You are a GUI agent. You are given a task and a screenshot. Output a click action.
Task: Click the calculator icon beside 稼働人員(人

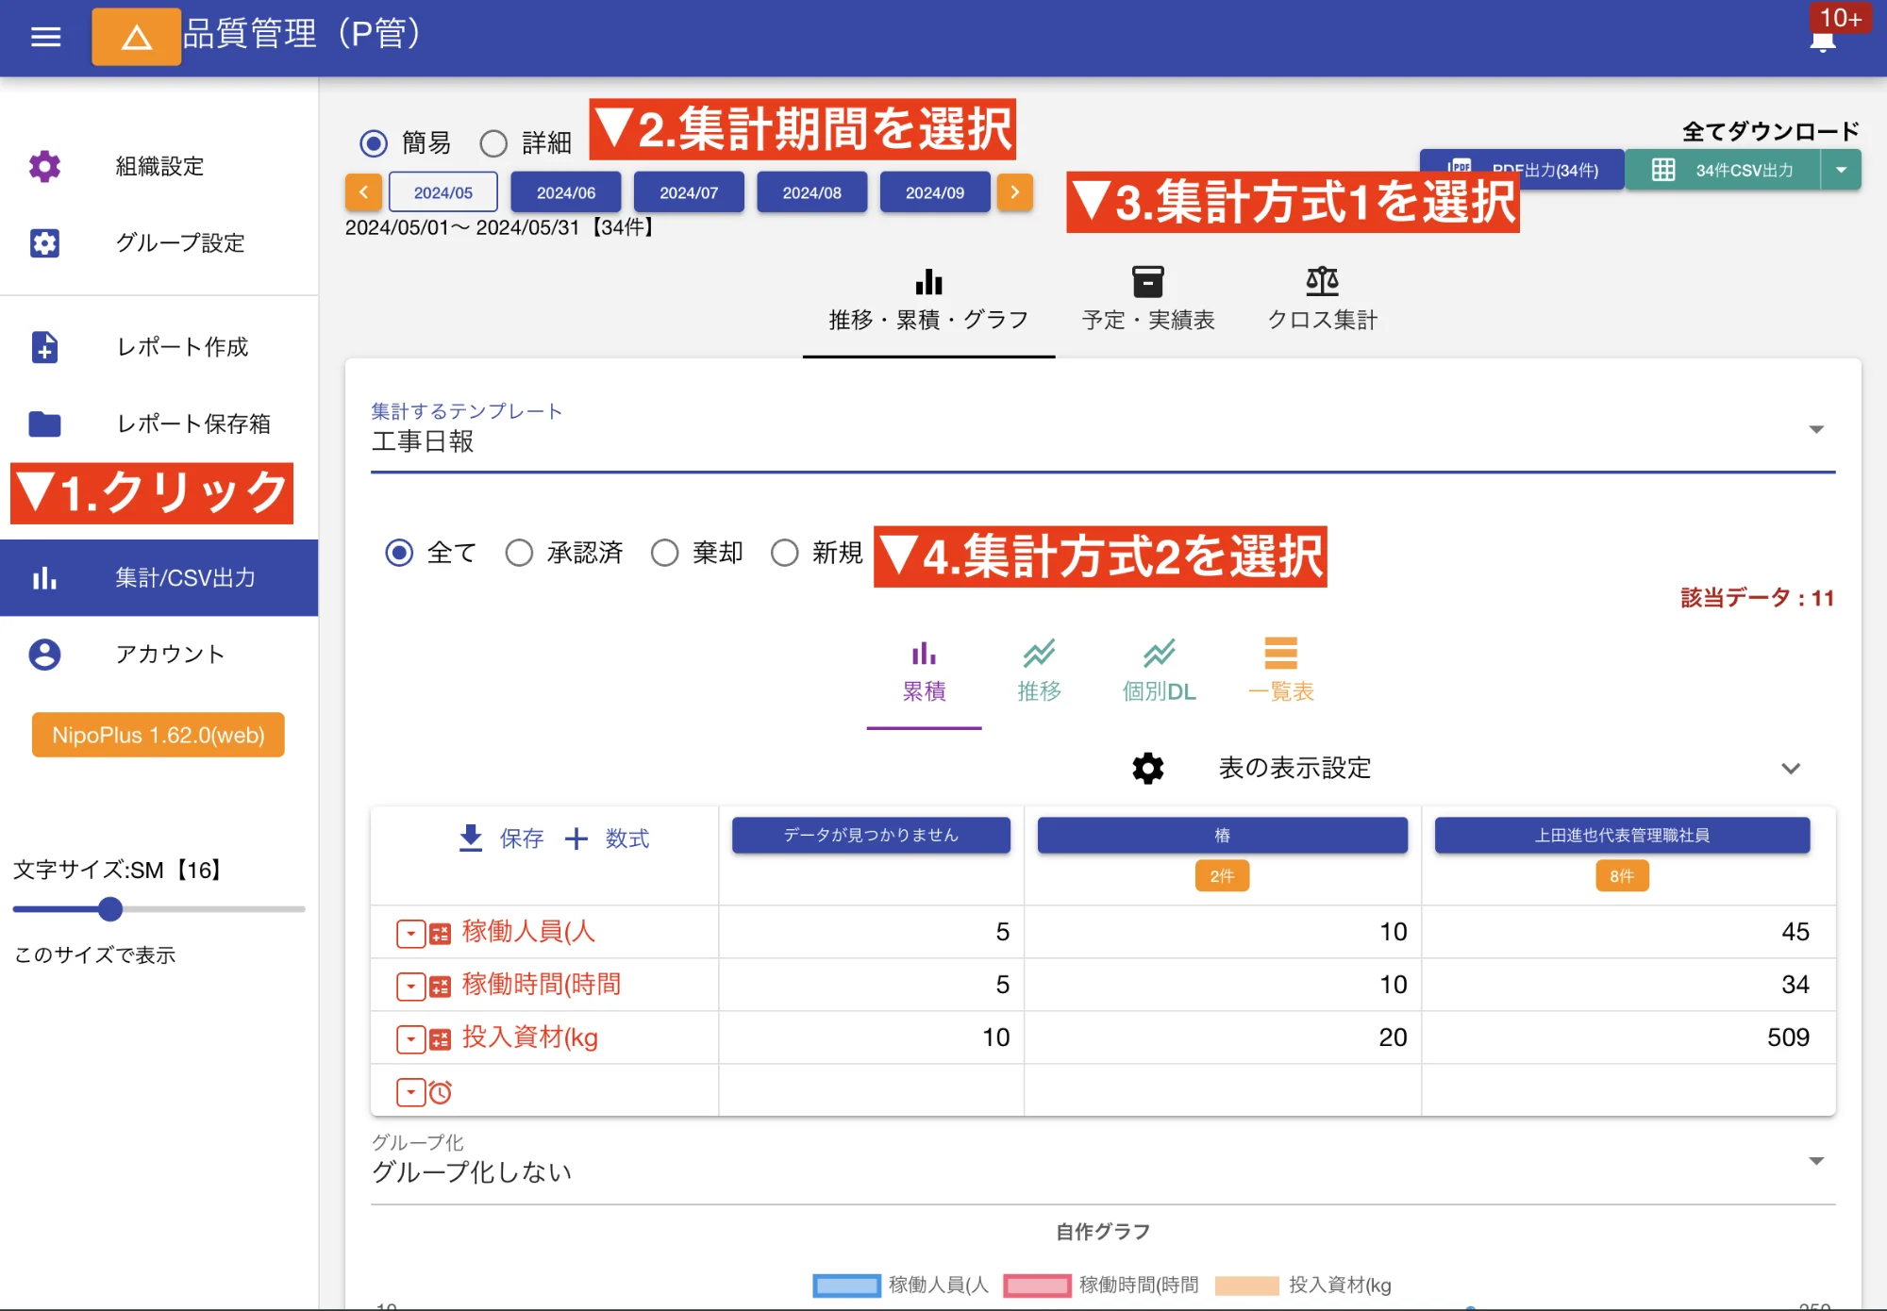coord(440,933)
